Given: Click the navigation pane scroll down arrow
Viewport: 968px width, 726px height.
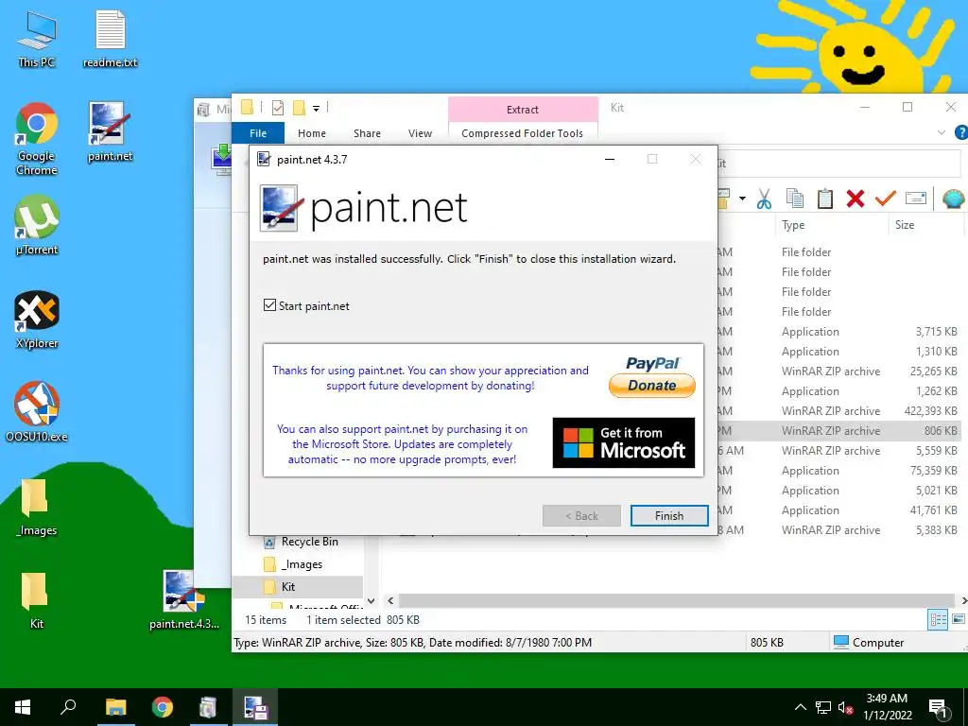Looking at the screenshot, I should click(371, 601).
